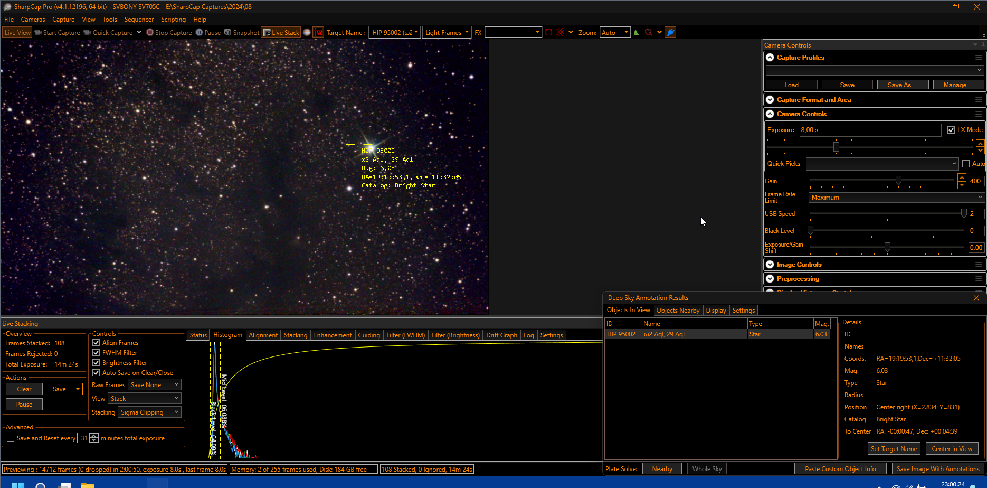Open the Capture Profiles section menu icon
This screenshot has width=987, height=488.
tap(979, 58)
